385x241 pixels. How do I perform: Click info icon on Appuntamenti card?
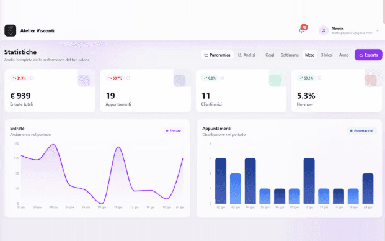[128, 78]
